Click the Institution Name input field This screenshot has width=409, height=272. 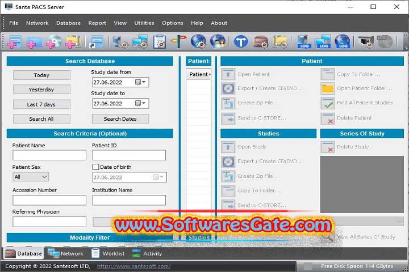[129, 200]
